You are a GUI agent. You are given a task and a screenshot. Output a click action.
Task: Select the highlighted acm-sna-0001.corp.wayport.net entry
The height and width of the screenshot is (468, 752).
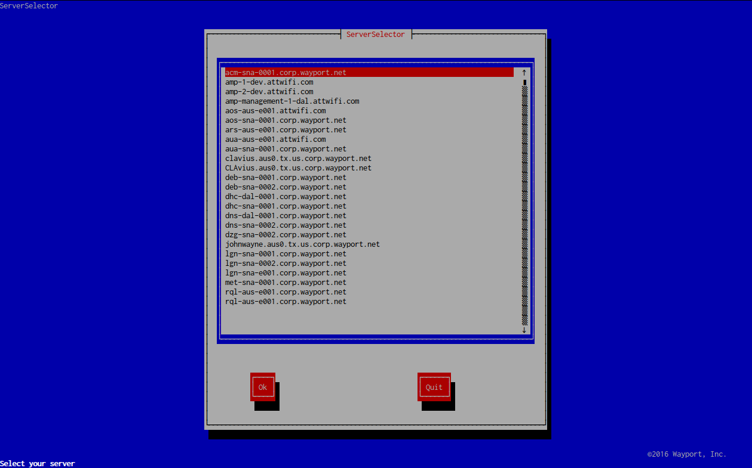(286, 73)
